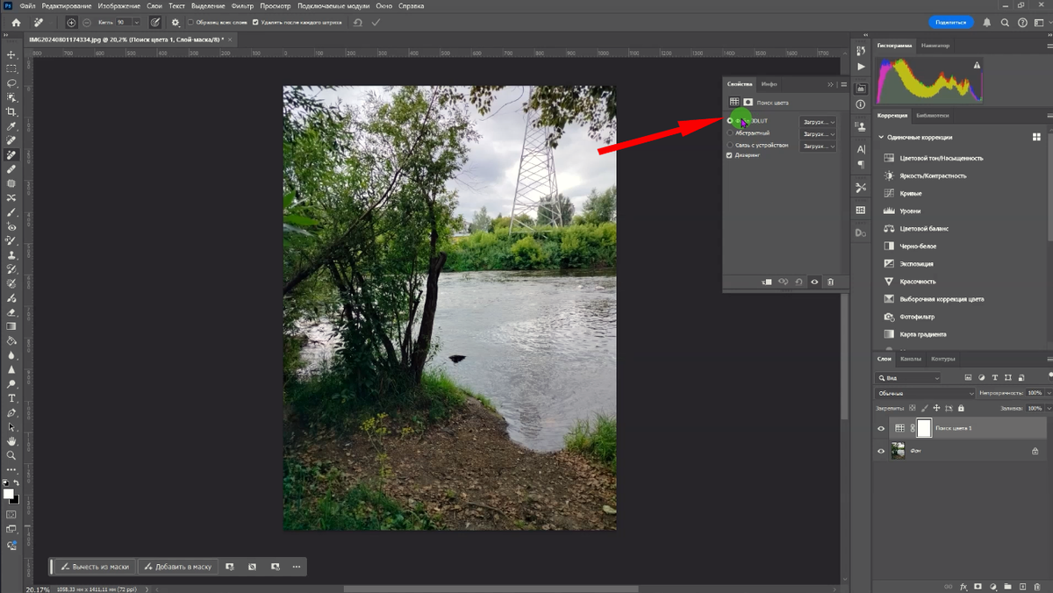Select Связь с устройством radio button
The image size is (1053, 593).
point(730,145)
